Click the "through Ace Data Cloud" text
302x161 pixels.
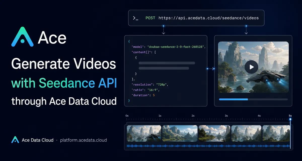(64, 101)
